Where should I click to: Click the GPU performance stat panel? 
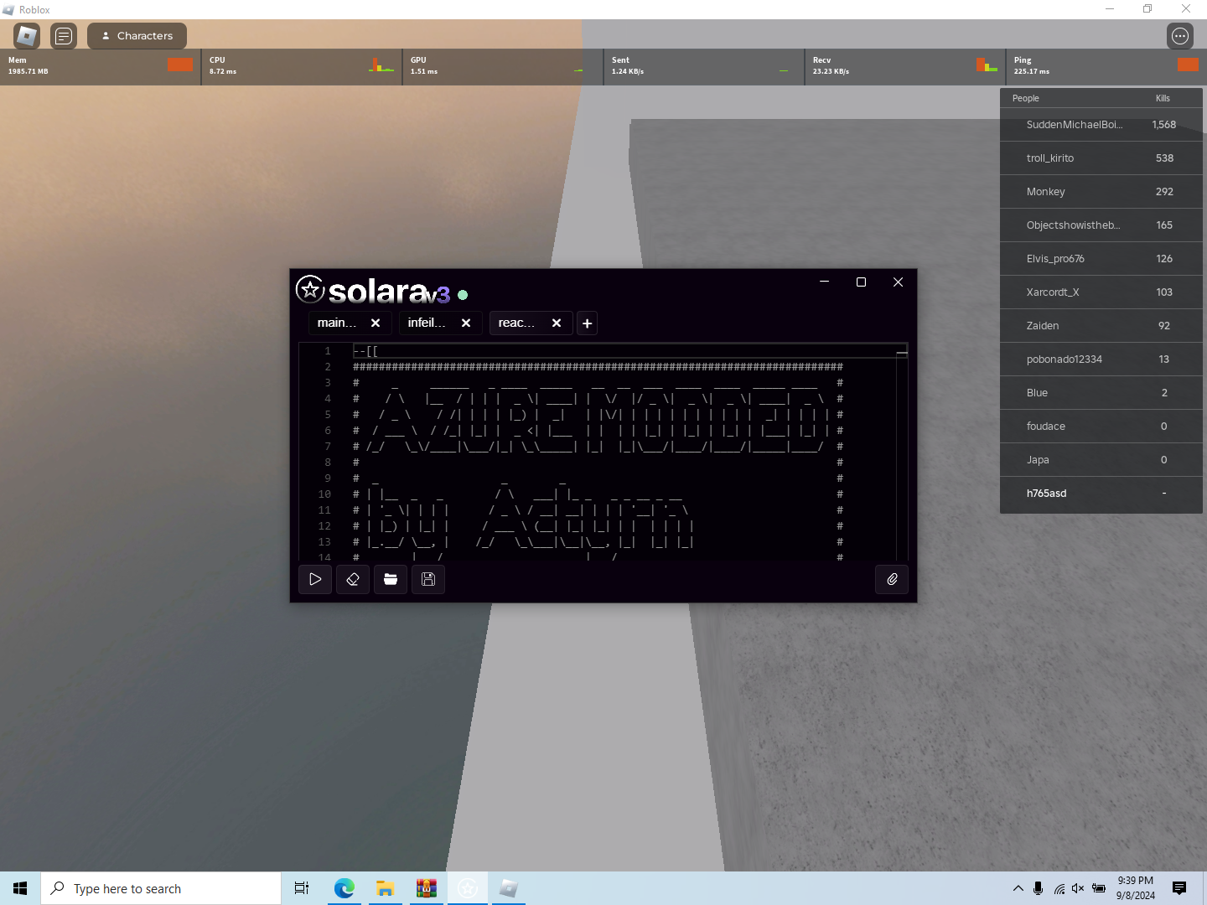click(x=503, y=67)
